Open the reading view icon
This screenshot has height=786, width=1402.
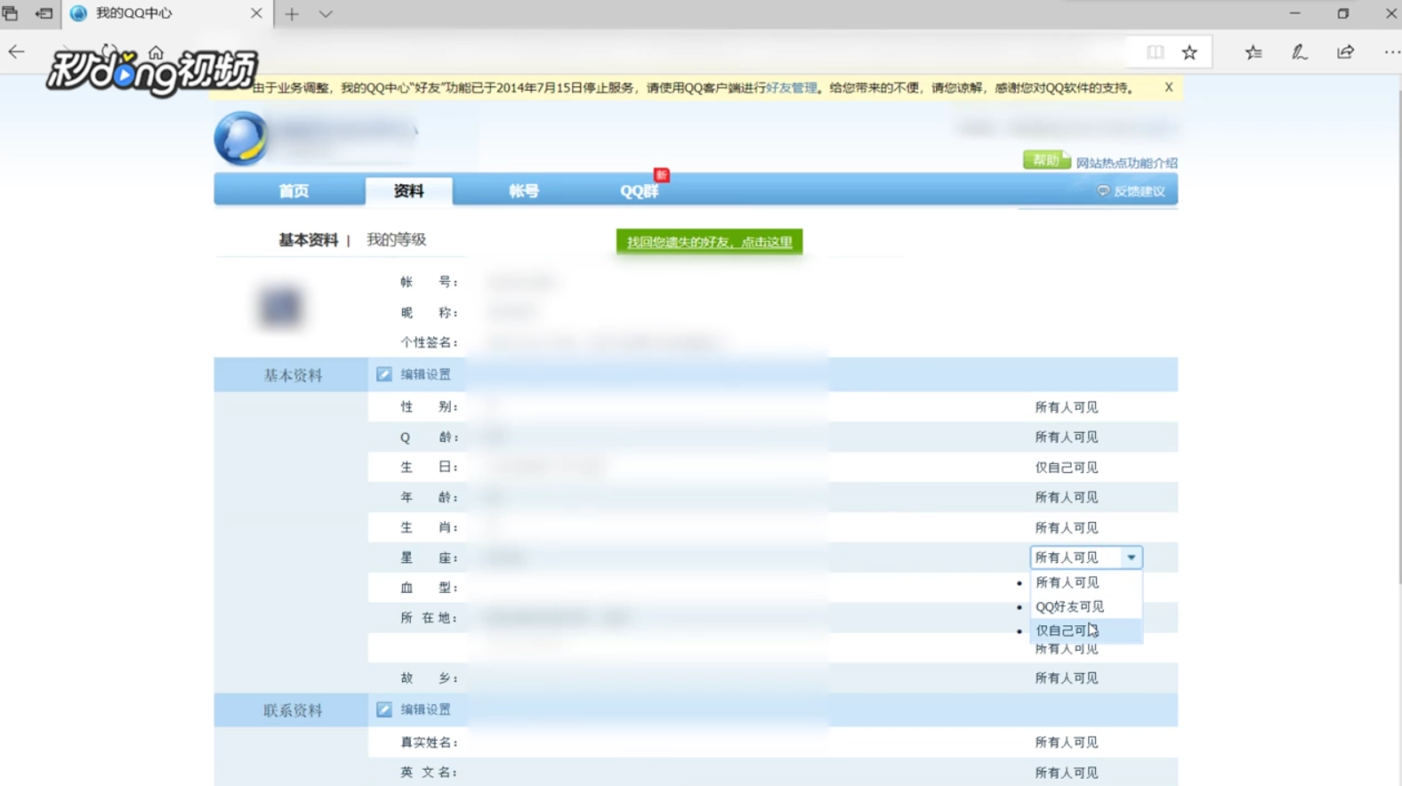click(x=1155, y=52)
